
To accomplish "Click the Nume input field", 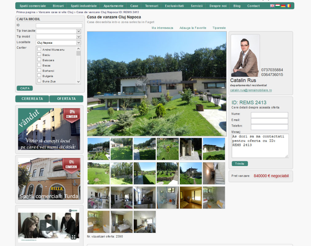I will click(x=269, y=115).
